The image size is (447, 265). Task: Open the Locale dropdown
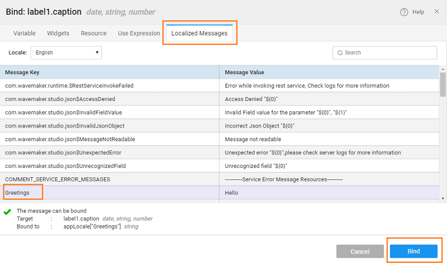coord(66,53)
